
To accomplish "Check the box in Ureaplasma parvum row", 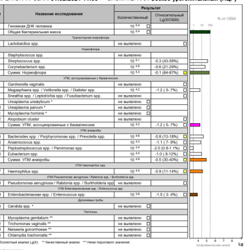I will point(148,107).
